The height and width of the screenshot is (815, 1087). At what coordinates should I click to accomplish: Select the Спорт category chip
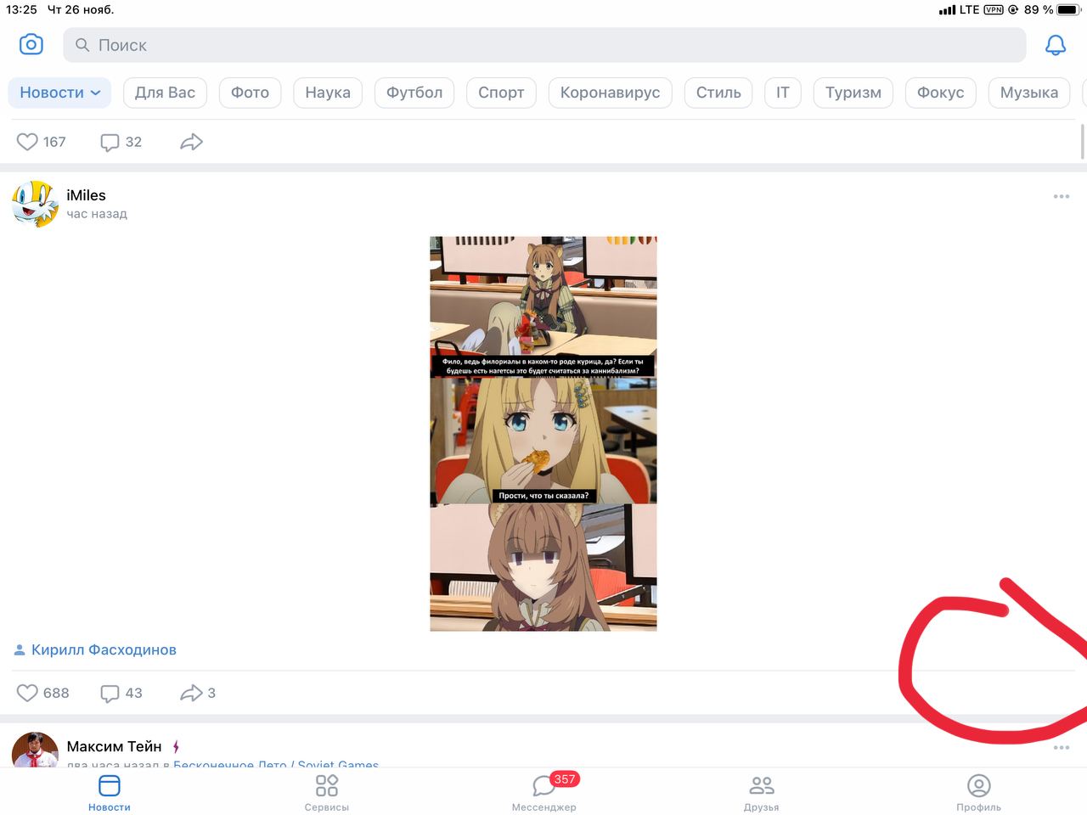(501, 93)
